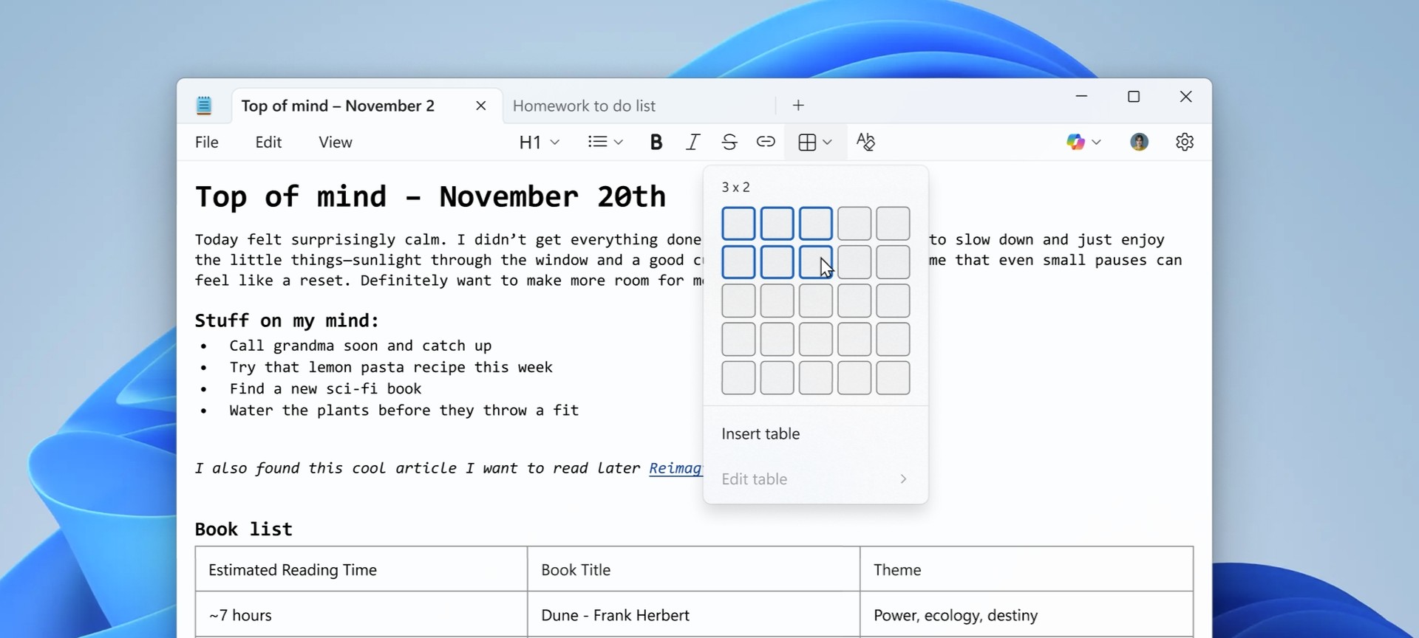Click the 'Find a new sci-fi book' bullet
The width and height of the screenshot is (1419, 638).
click(x=325, y=388)
